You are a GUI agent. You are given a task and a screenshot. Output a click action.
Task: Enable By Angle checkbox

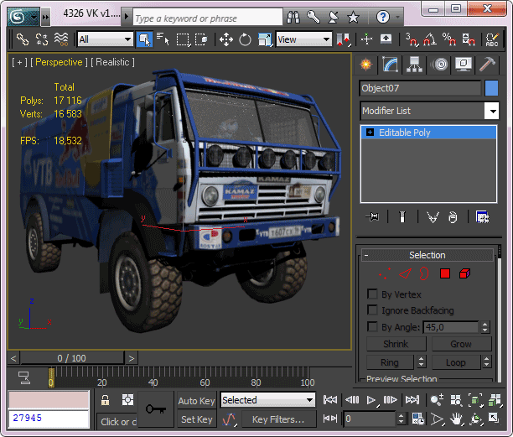(372, 326)
